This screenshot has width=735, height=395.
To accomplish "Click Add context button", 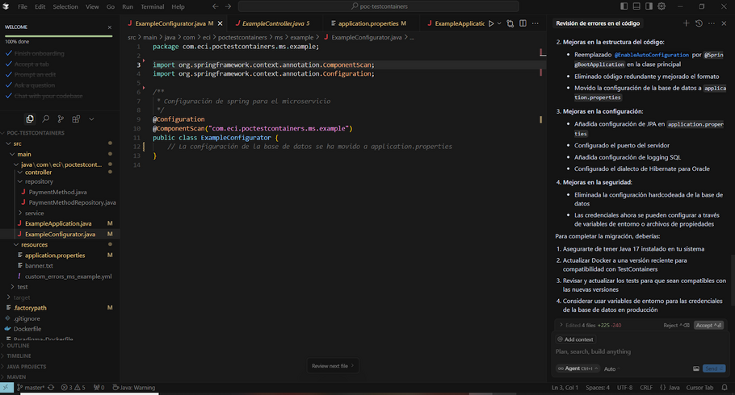I will pos(575,339).
